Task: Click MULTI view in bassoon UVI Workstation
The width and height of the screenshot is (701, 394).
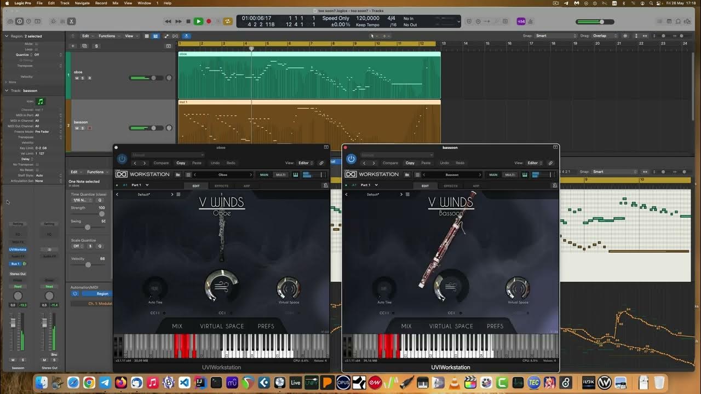Action: tap(510, 175)
